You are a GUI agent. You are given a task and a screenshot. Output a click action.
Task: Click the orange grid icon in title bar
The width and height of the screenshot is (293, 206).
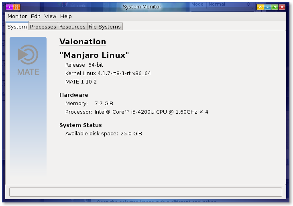[x=16, y=7]
